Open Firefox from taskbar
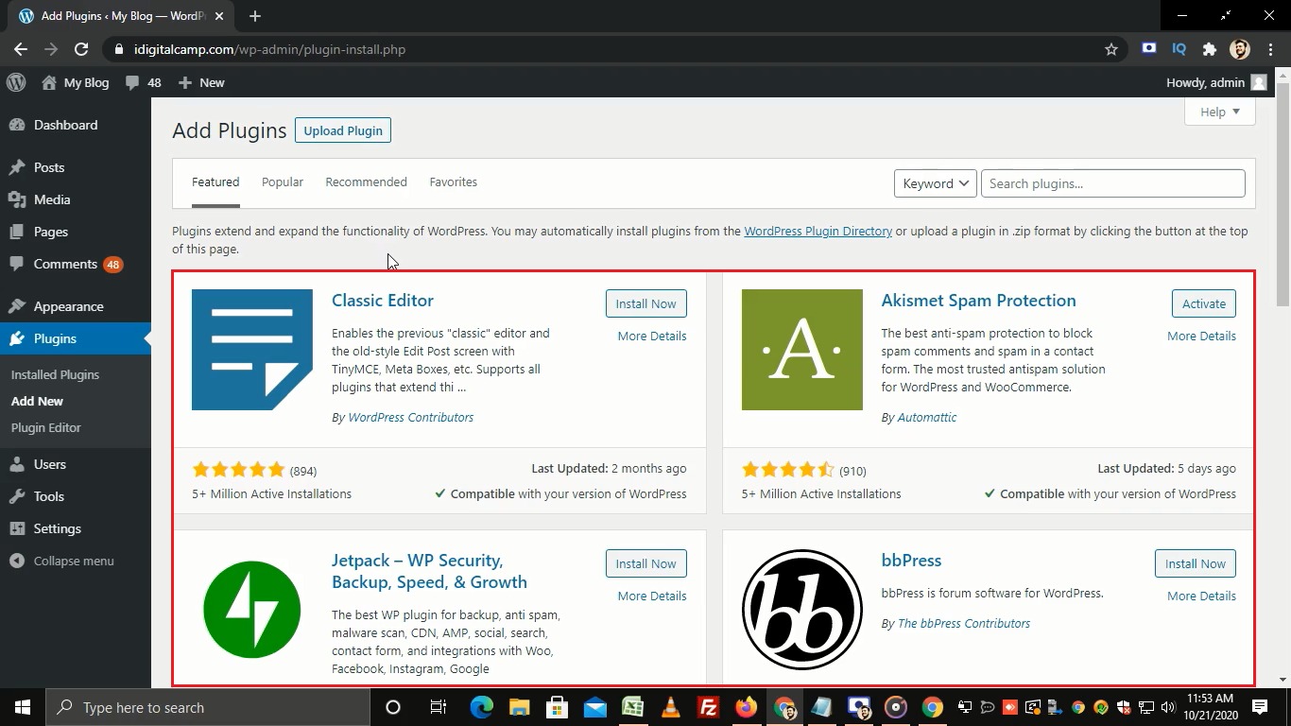This screenshot has height=726, width=1291. click(x=746, y=707)
